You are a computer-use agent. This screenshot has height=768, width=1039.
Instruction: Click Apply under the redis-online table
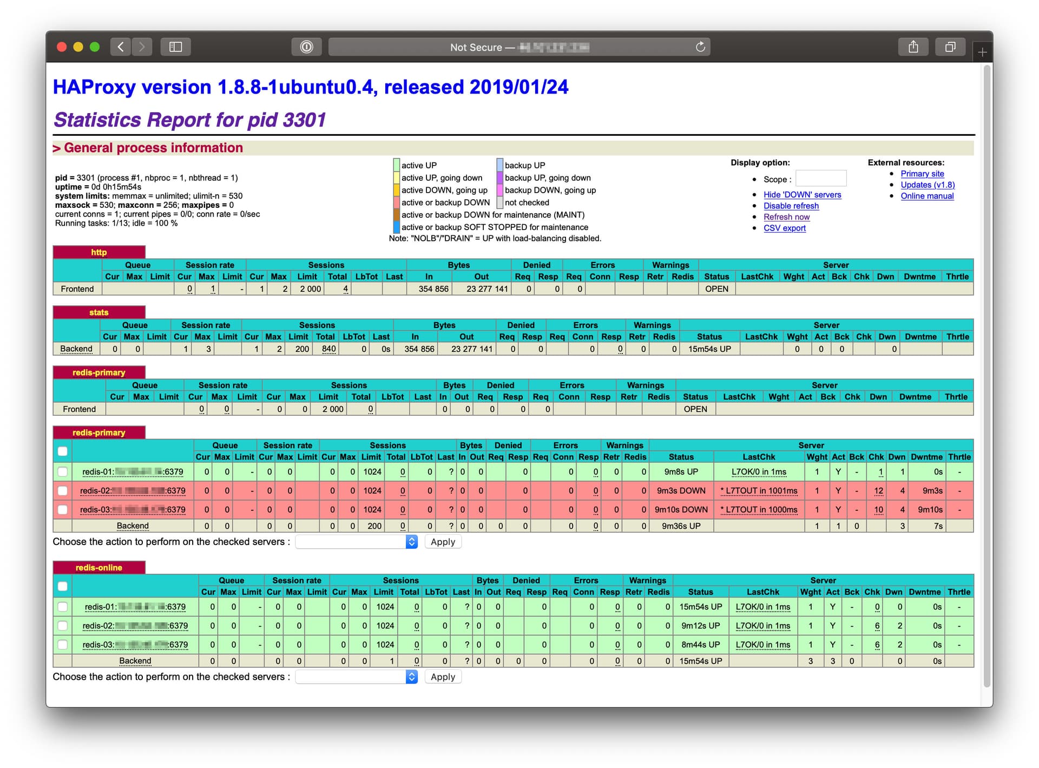pyautogui.click(x=443, y=677)
